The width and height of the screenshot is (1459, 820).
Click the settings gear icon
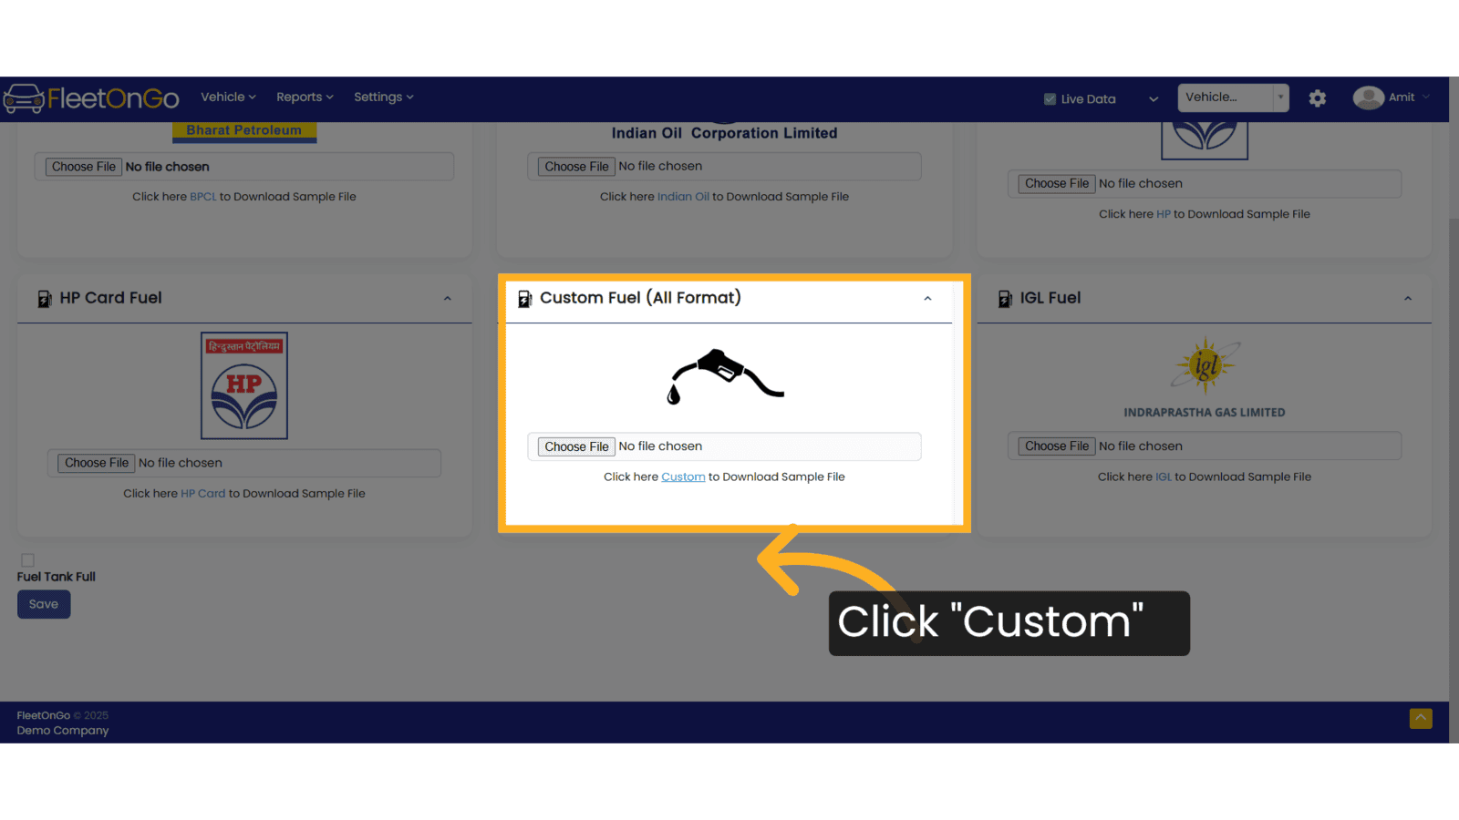1317,98
